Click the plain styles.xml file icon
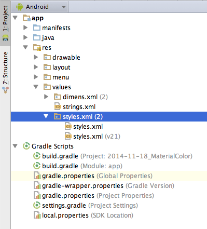 click(x=68, y=126)
